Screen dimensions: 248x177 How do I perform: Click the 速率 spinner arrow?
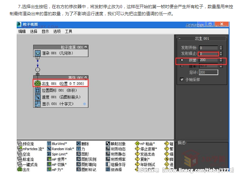pos(221,66)
